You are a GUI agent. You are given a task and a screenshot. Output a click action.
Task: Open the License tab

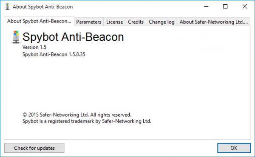[x=114, y=22]
